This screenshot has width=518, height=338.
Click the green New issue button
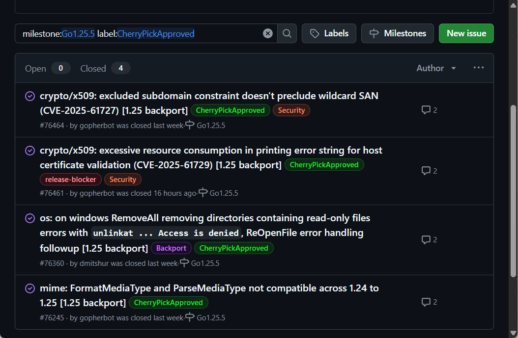click(466, 33)
